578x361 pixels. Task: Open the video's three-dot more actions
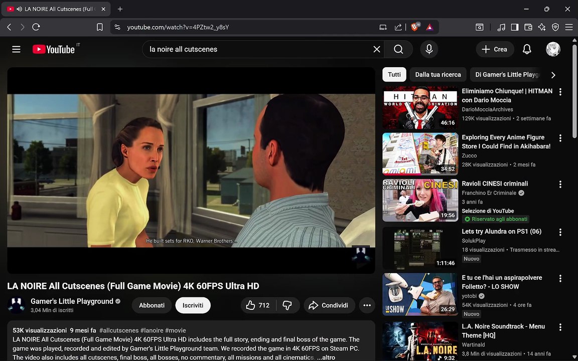point(367,305)
